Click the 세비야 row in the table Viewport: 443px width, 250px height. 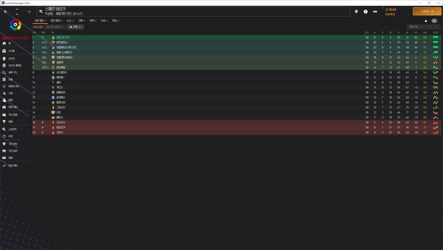tap(236, 62)
